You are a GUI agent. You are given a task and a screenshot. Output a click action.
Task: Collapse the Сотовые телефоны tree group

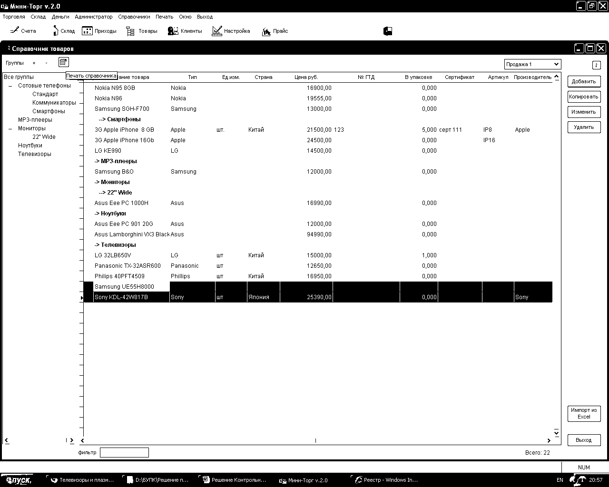point(10,86)
